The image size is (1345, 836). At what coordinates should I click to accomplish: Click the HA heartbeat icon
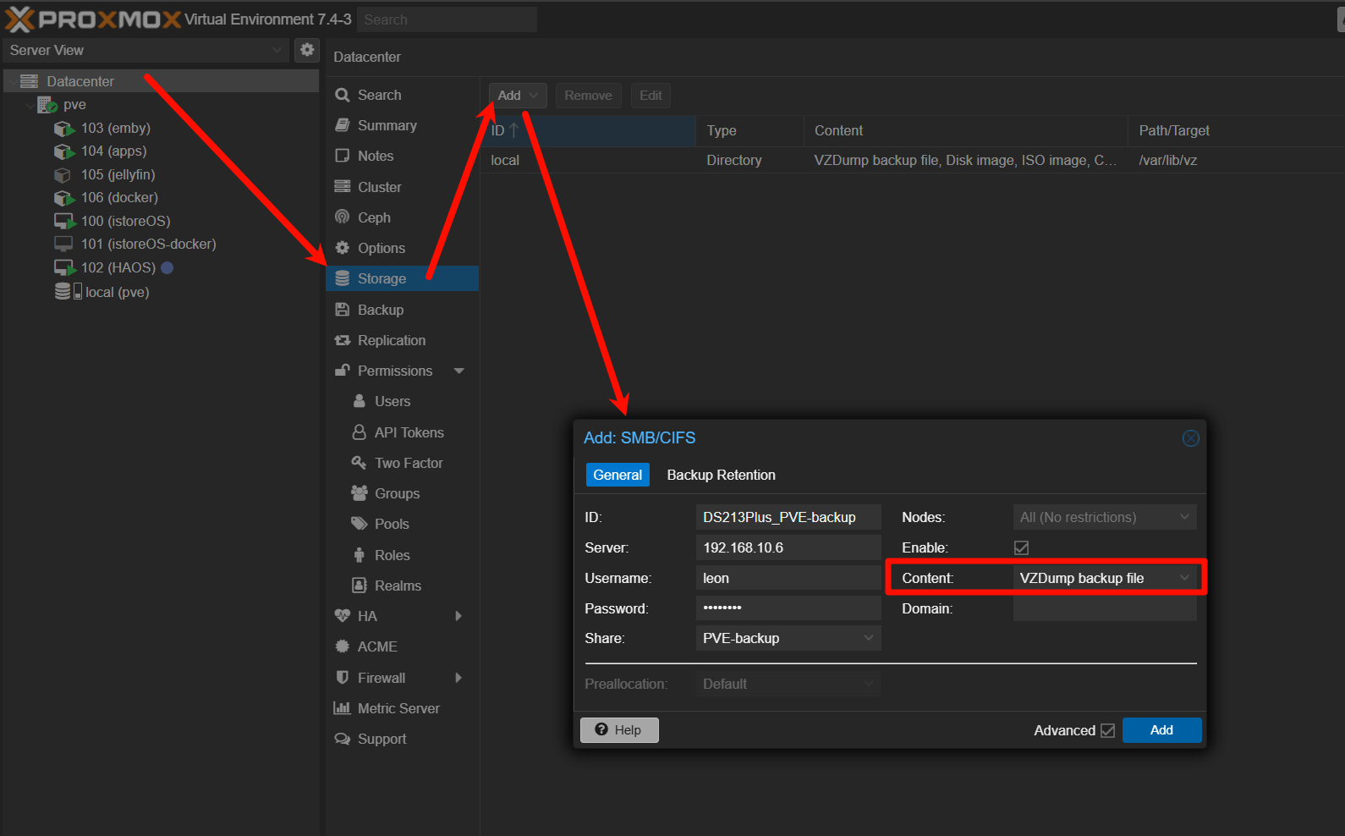[343, 616]
